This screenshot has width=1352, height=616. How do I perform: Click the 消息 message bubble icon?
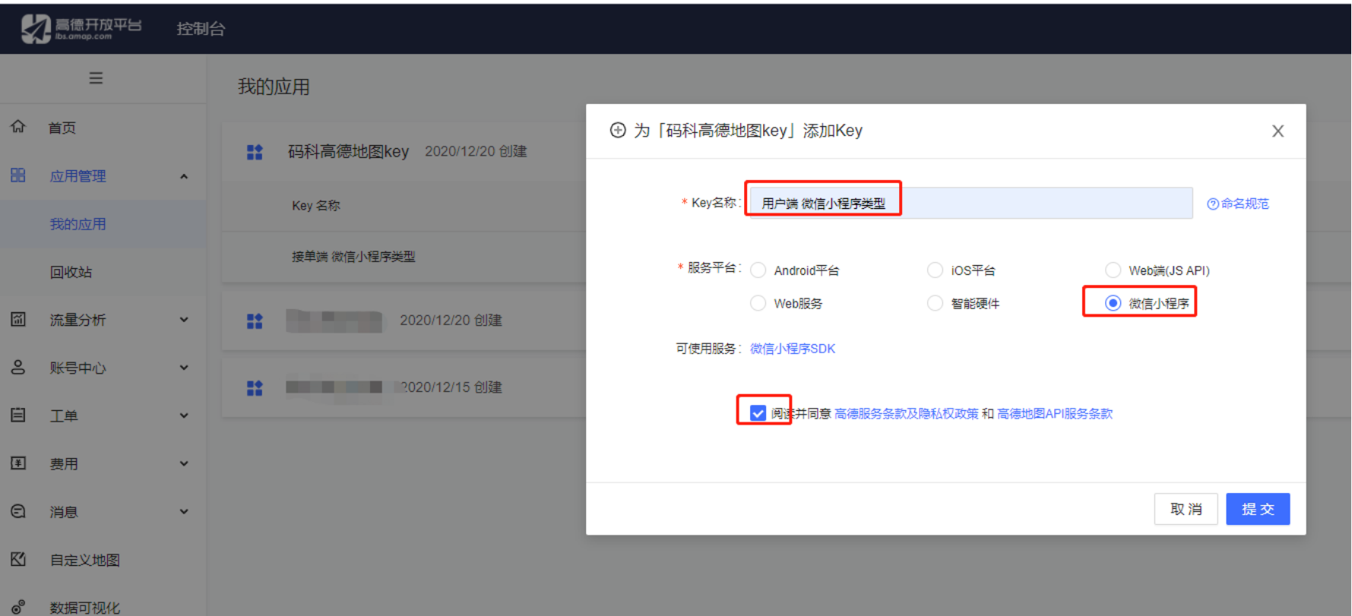coord(18,511)
